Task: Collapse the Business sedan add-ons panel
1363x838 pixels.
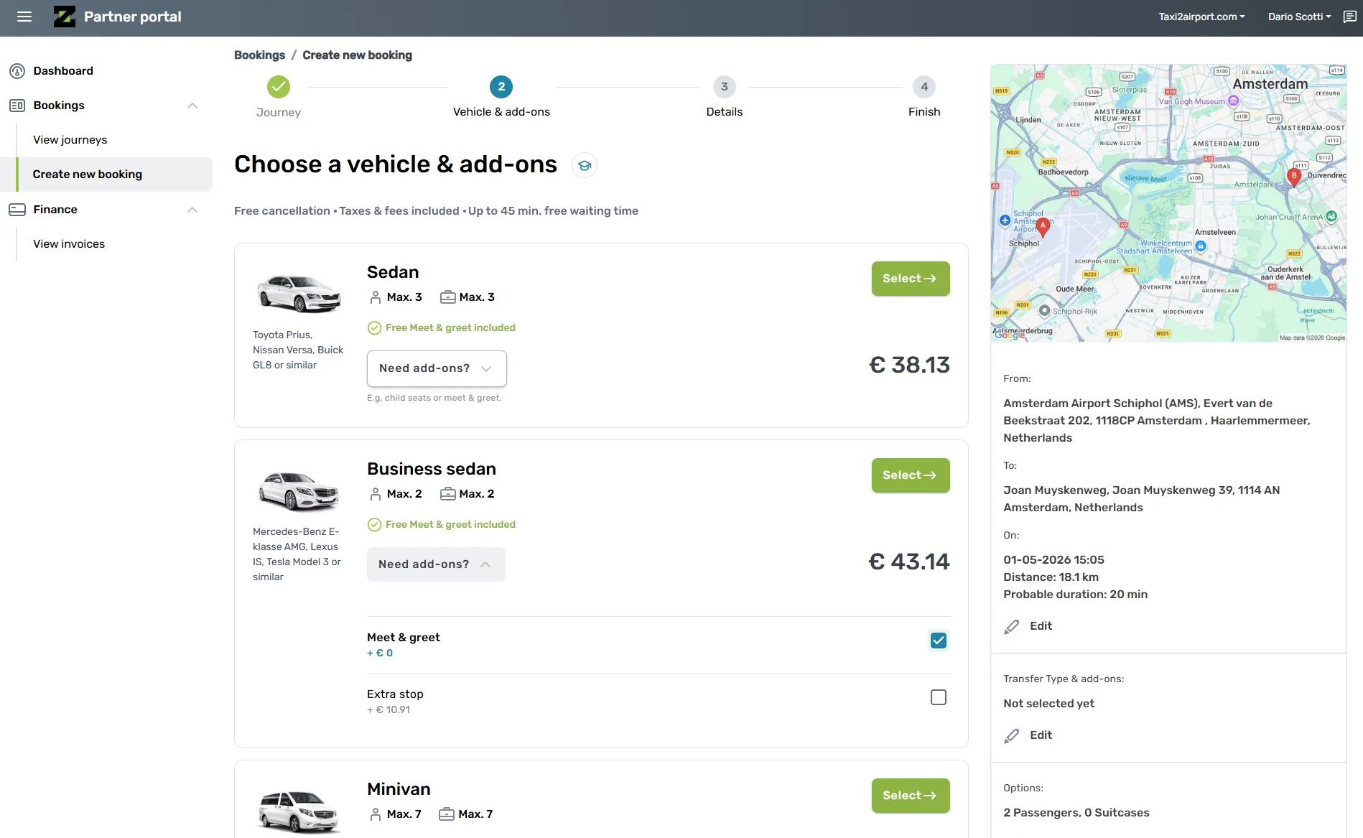Action: 435,564
